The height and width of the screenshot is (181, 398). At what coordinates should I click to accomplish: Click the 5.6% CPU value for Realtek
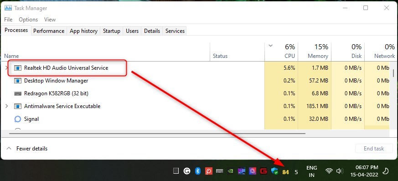(x=289, y=68)
